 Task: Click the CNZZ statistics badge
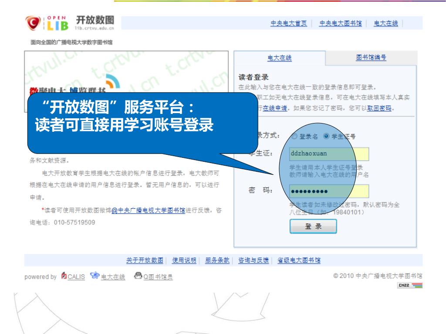[409, 285]
